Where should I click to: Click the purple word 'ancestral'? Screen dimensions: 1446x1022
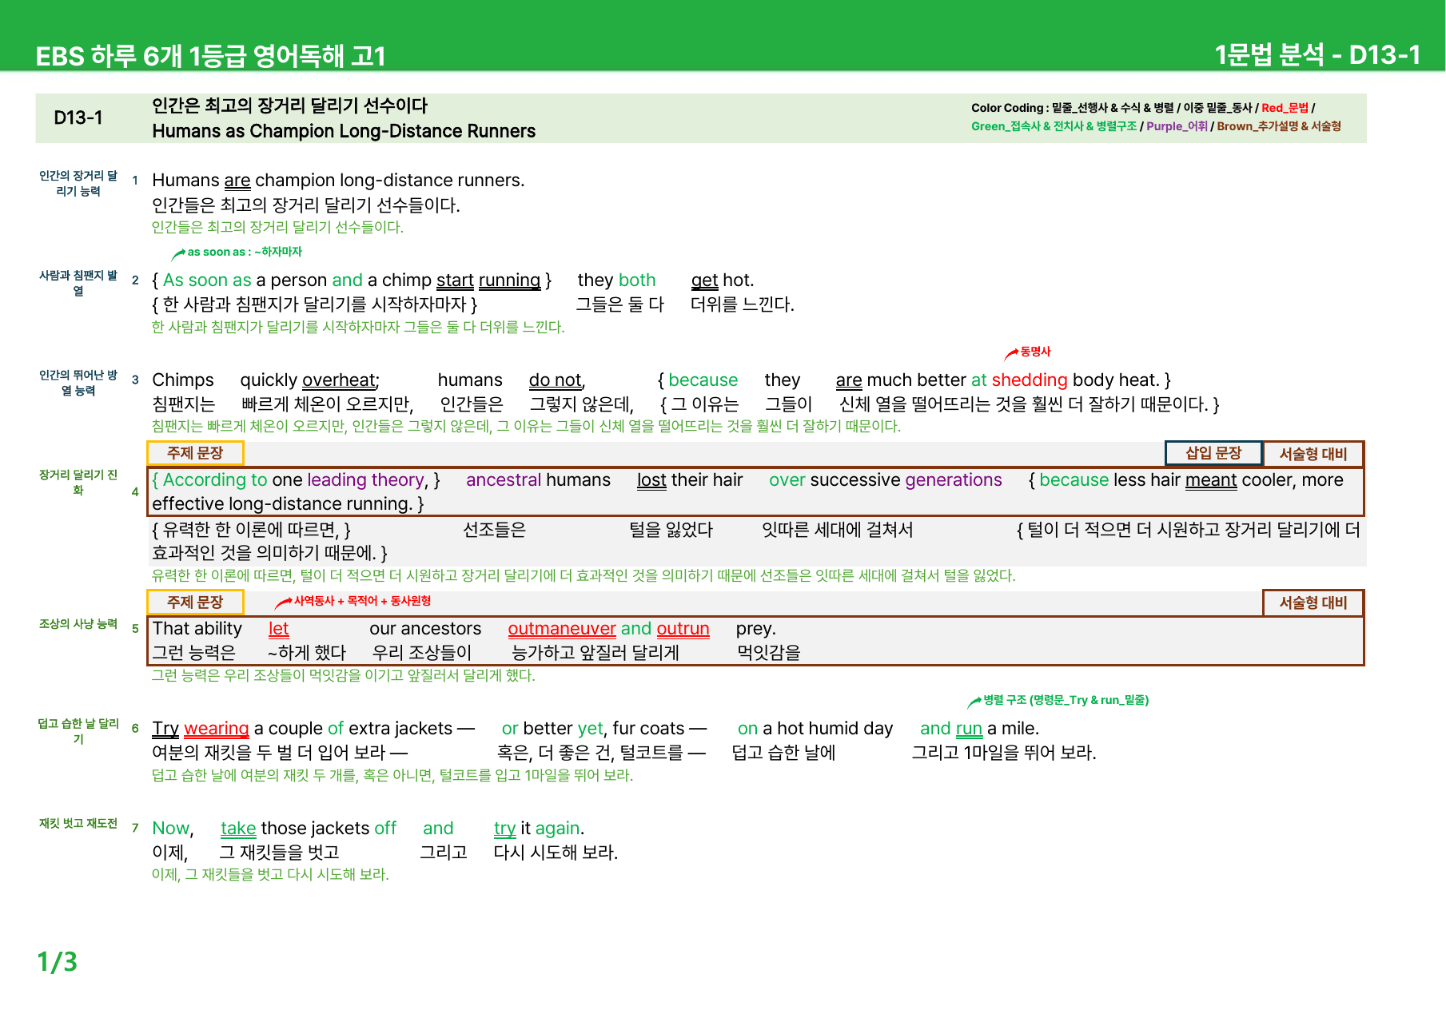(504, 480)
